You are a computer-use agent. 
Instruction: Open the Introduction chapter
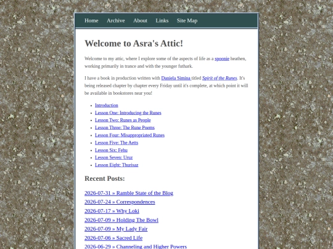pos(107,105)
